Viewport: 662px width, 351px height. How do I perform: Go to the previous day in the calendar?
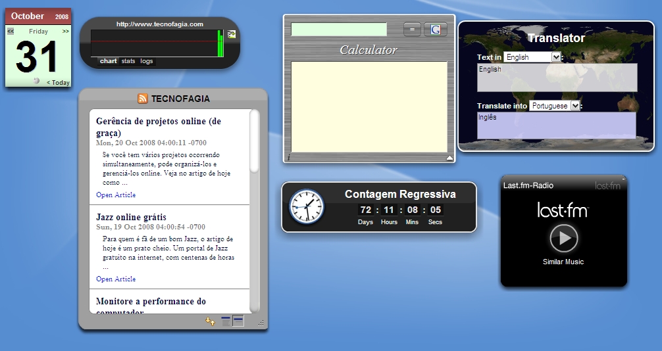tap(11, 31)
